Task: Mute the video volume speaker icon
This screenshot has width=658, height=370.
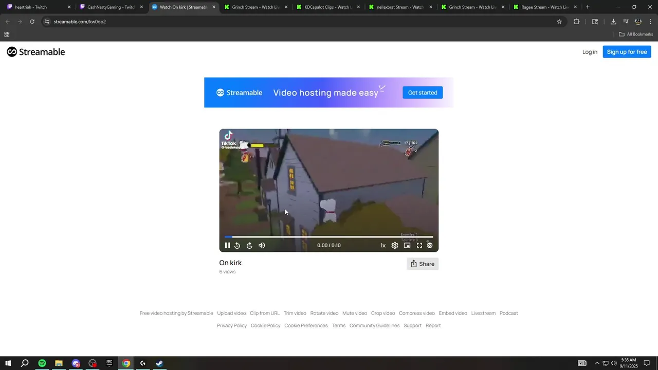Action: coord(262,246)
